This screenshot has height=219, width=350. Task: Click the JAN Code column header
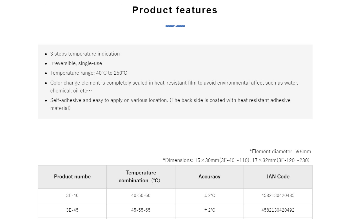pyautogui.click(x=278, y=177)
